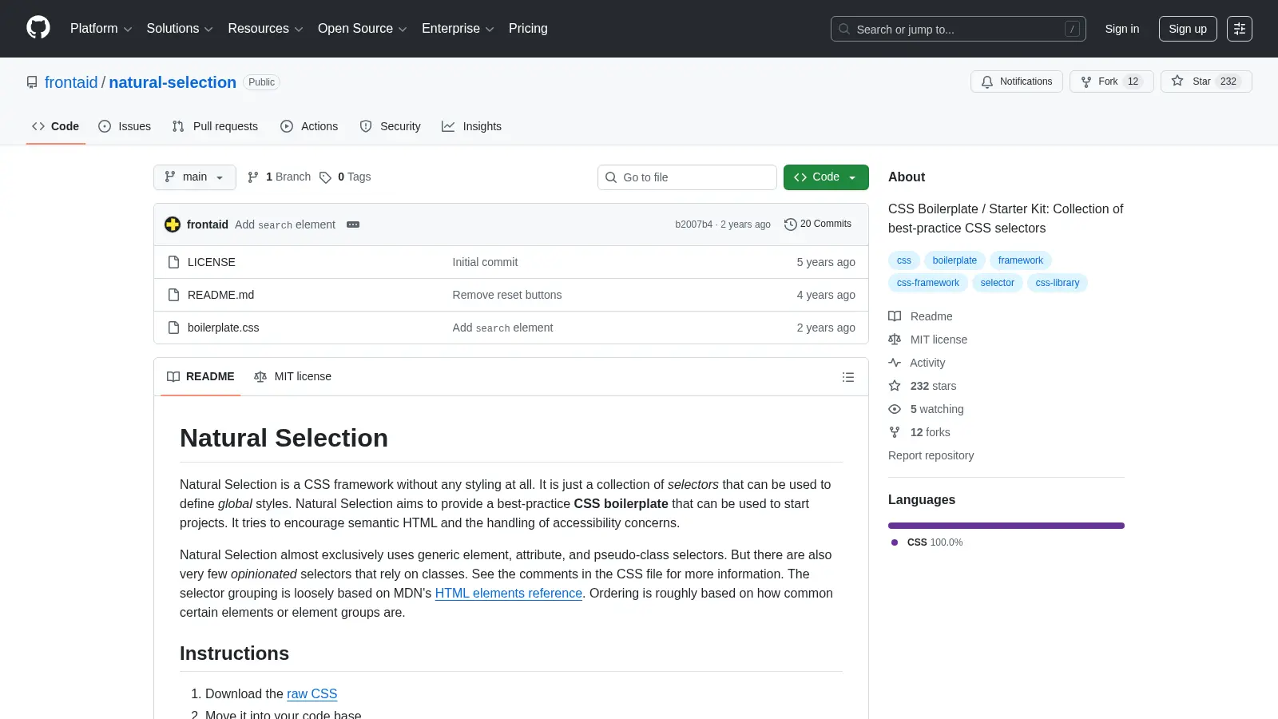Click the Report repository link
Image resolution: width=1278 pixels, height=719 pixels.
(931, 455)
